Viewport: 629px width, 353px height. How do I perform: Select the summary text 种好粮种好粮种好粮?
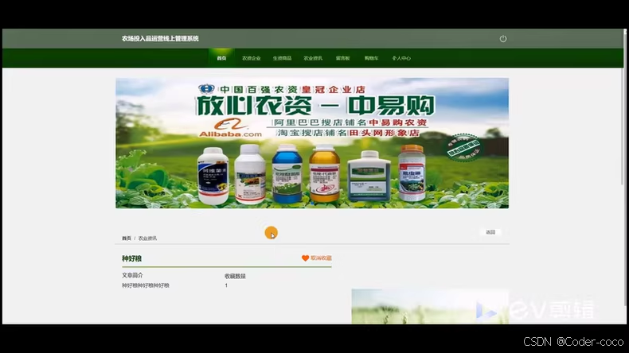pyautogui.click(x=146, y=285)
